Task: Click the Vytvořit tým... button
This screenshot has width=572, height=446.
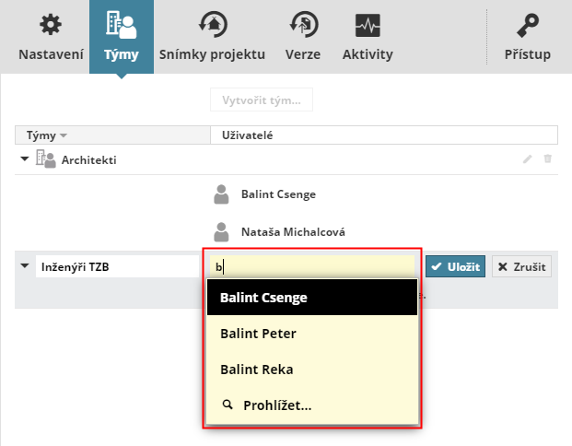Action: (x=262, y=100)
